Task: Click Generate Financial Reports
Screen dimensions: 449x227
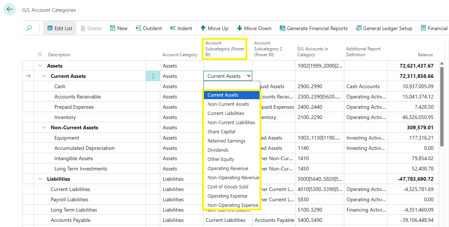Action: (x=313, y=28)
